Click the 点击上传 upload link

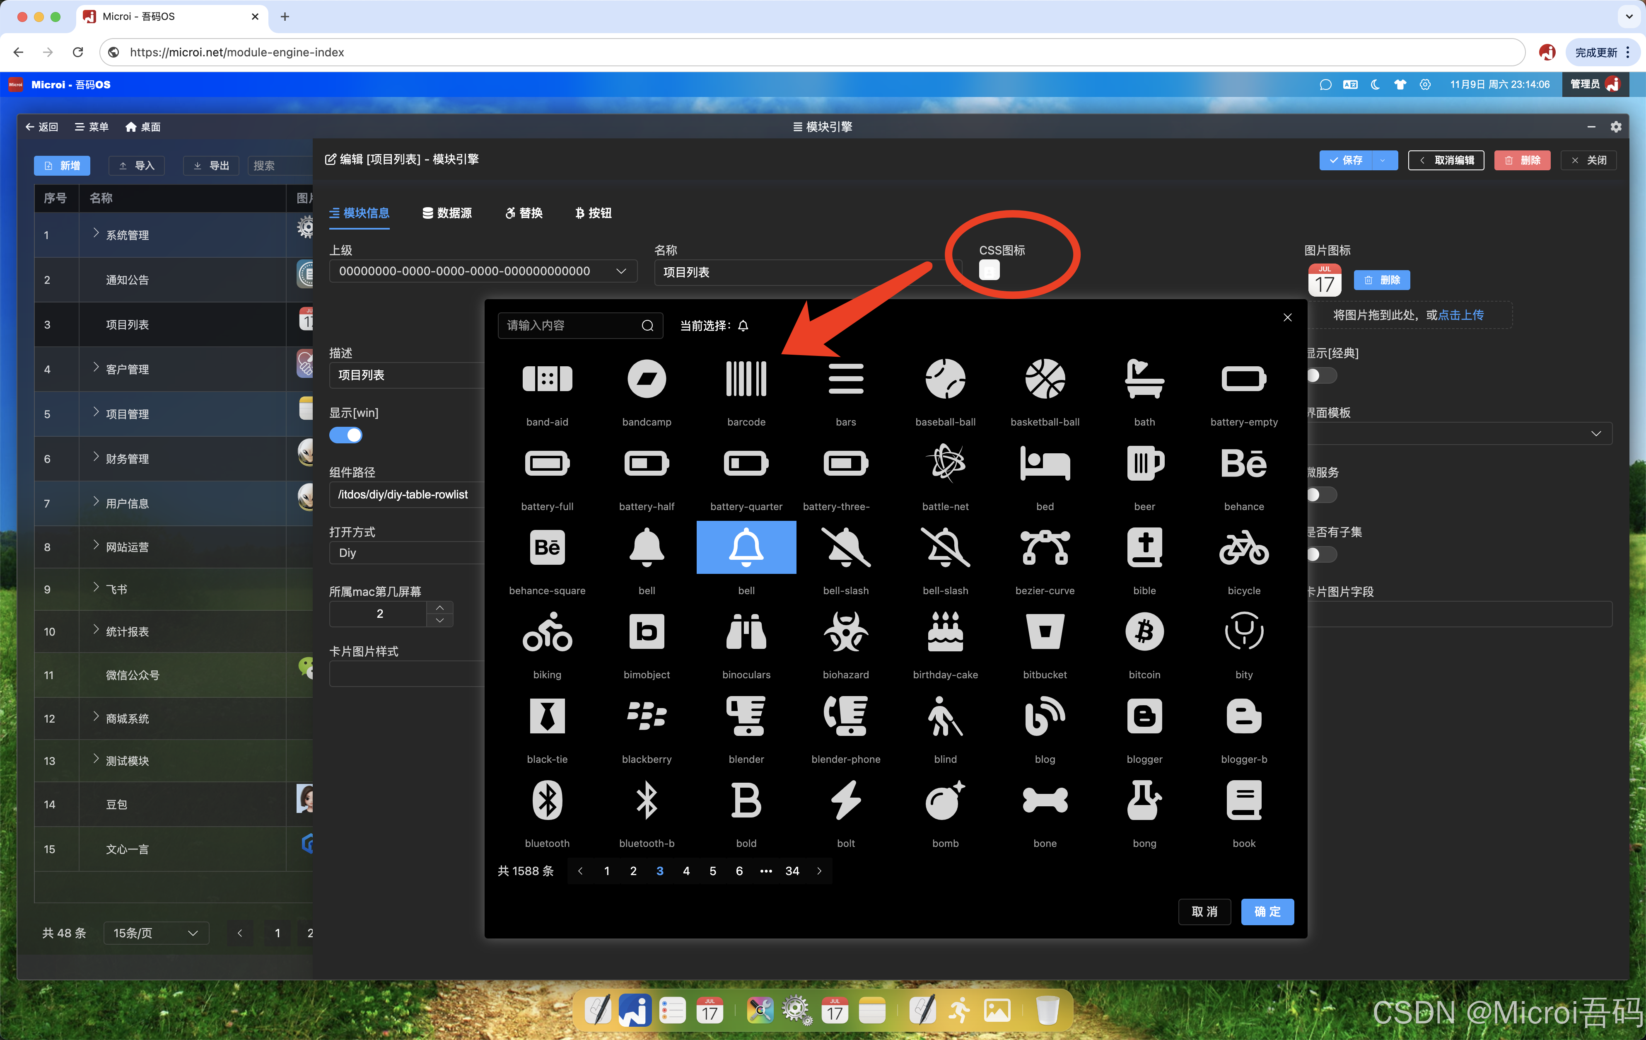1461,315
